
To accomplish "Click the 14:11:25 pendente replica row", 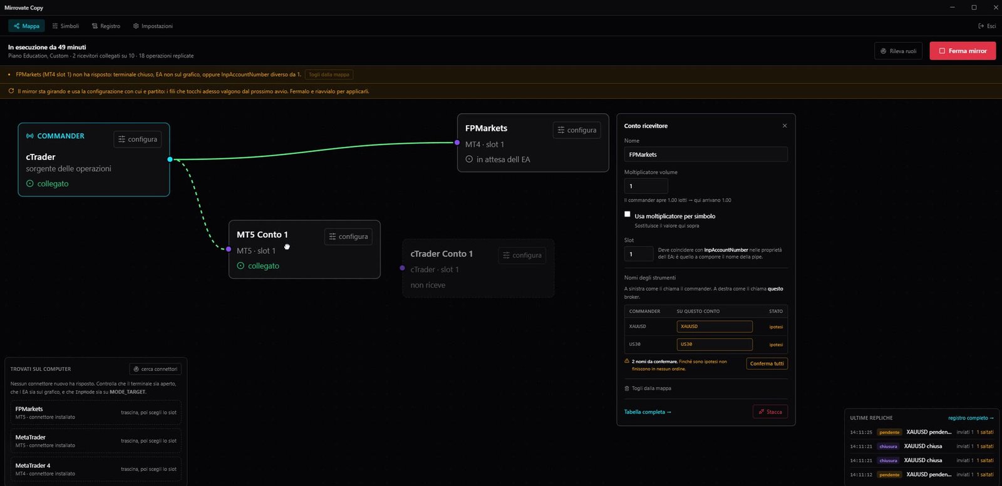I will coord(921,432).
